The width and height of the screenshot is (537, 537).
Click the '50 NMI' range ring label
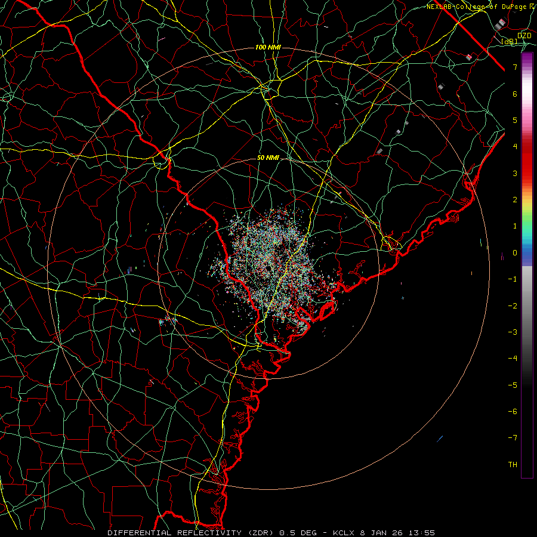(268, 158)
